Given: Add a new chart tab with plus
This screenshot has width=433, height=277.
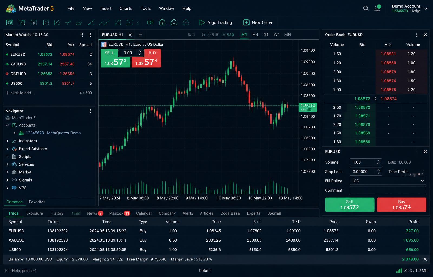Looking at the screenshot, I should click(x=140, y=35).
